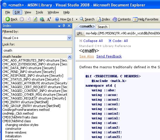
Task: Click the Collapse All link
Action: 93,41
